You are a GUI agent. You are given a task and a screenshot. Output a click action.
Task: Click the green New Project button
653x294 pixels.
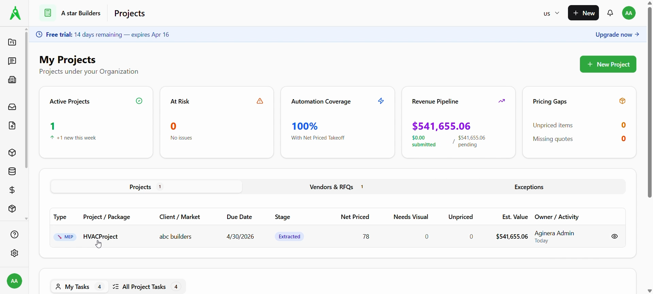[x=608, y=64]
